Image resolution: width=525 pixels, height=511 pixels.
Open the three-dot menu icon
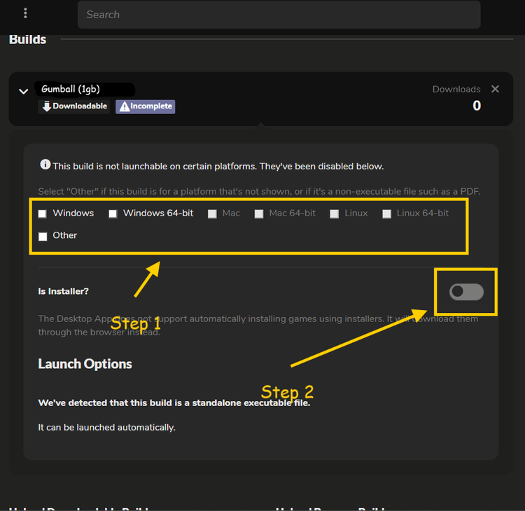coord(25,13)
